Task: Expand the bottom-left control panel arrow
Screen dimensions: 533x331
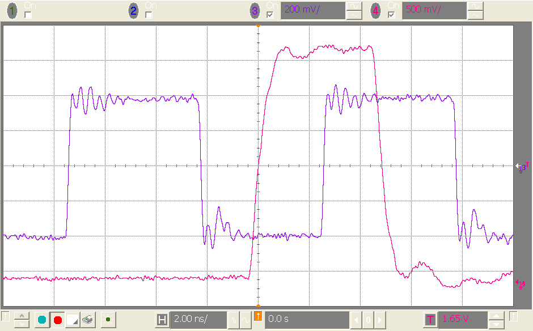Action: point(6,317)
